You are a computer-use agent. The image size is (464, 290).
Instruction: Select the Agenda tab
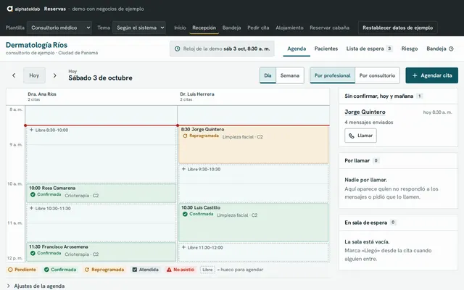click(x=297, y=49)
